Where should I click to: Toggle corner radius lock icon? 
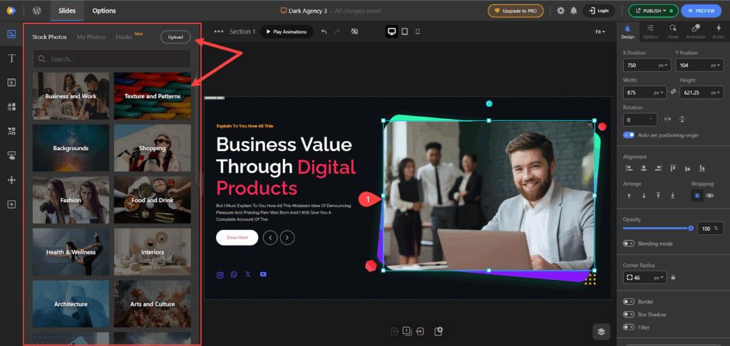coord(673,278)
